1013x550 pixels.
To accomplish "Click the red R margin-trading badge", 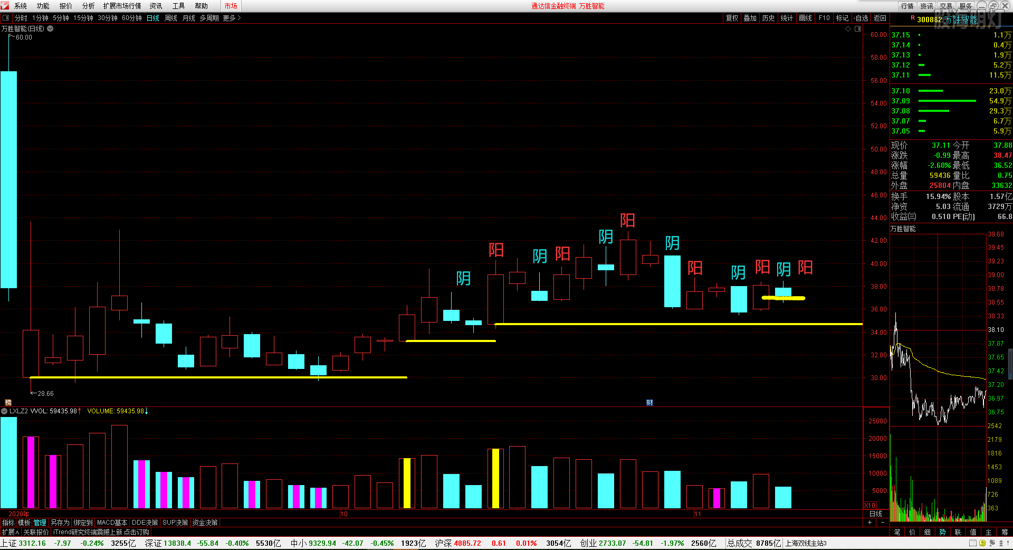I will (912, 18).
